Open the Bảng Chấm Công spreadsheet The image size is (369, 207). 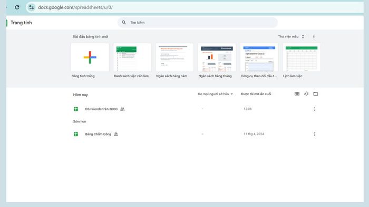(x=98, y=134)
